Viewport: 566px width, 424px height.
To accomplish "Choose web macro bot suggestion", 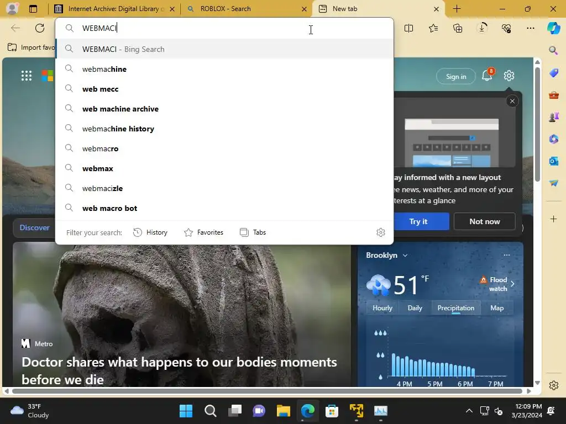I will tap(224, 208).
